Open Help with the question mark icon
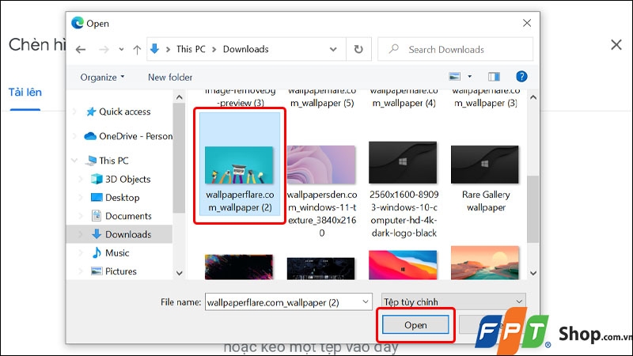The height and width of the screenshot is (356, 633). point(521,76)
